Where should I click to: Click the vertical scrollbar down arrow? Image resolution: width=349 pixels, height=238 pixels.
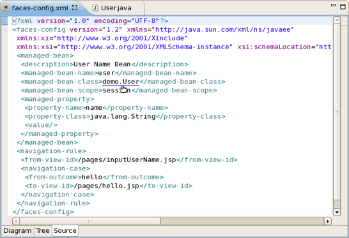click(337, 212)
